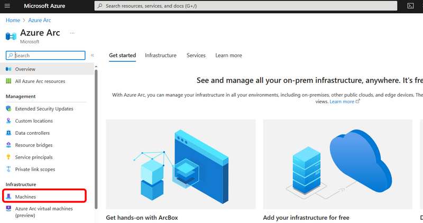Click the Overview icon in sidebar

(x=8, y=69)
